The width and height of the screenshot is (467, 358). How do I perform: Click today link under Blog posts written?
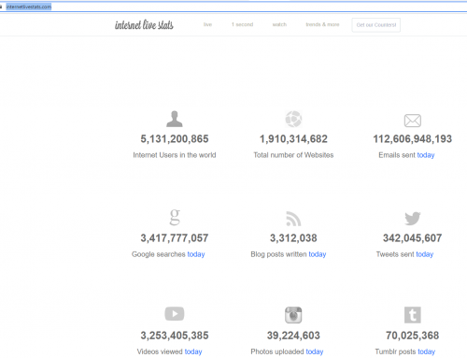coord(318,254)
